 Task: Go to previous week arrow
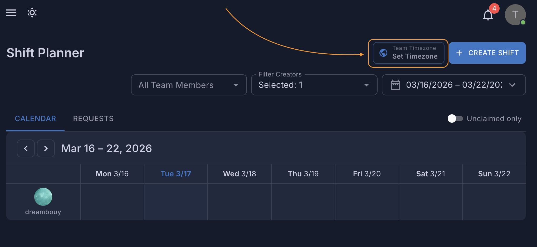pos(26,148)
